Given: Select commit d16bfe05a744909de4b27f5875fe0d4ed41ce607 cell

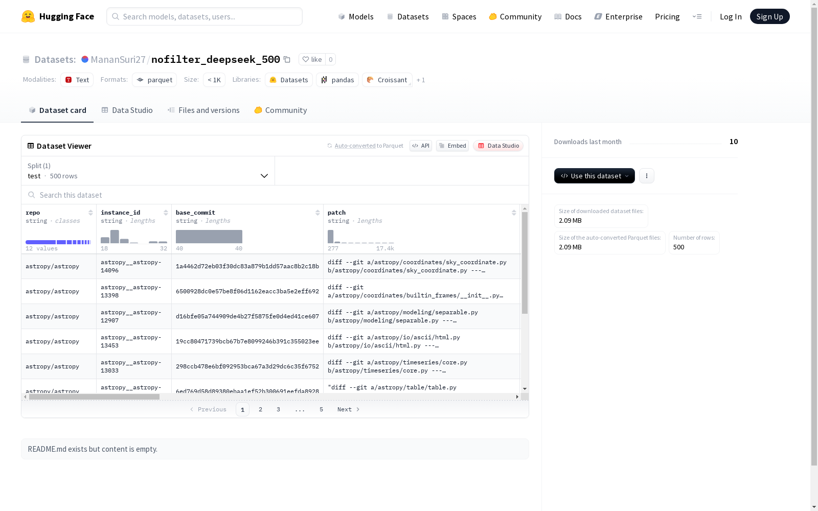Looking at the screenshot, I should pos(247,316).
